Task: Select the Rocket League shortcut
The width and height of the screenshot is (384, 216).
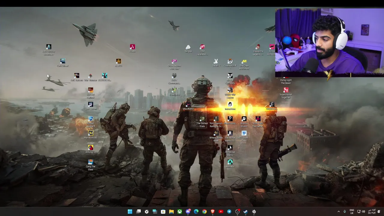Action: 91,122
